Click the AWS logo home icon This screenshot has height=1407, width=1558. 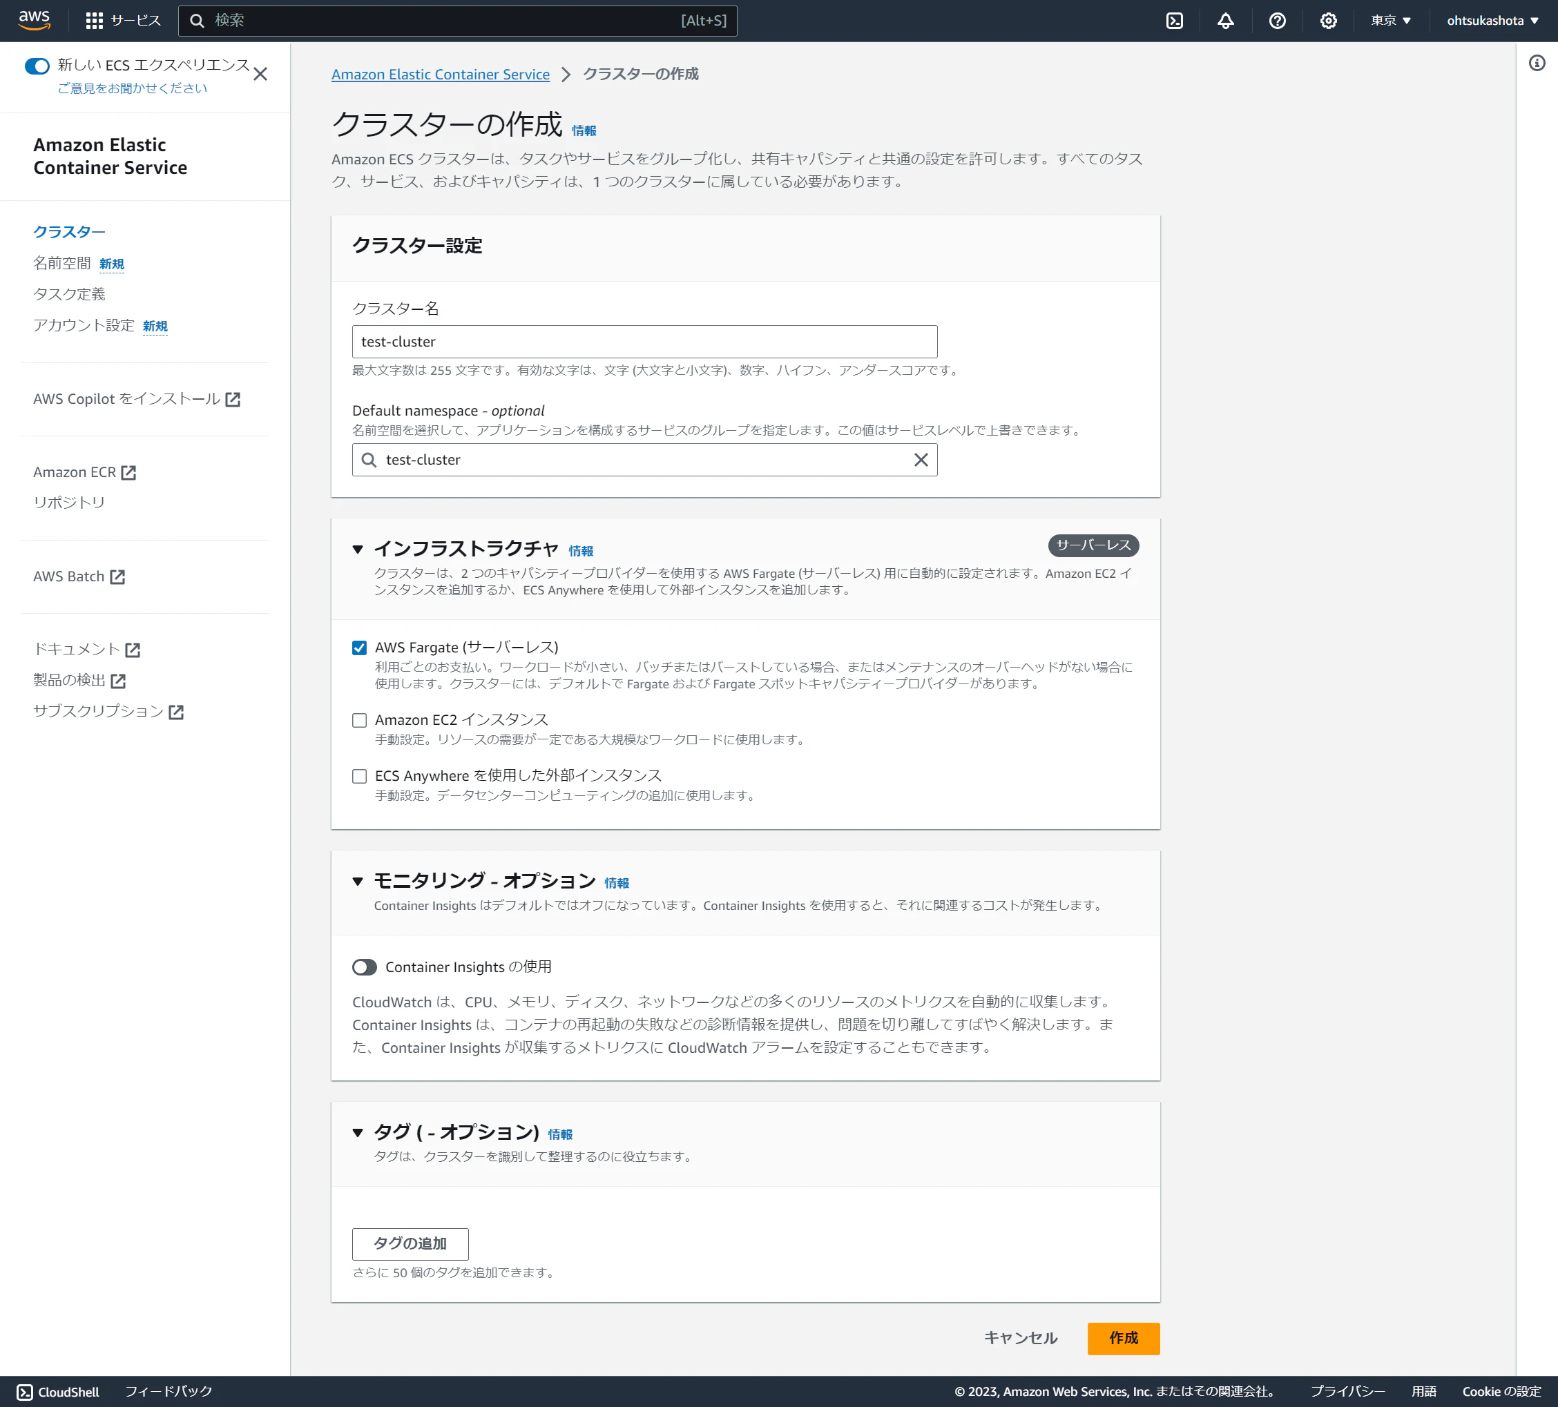[34, 20]
